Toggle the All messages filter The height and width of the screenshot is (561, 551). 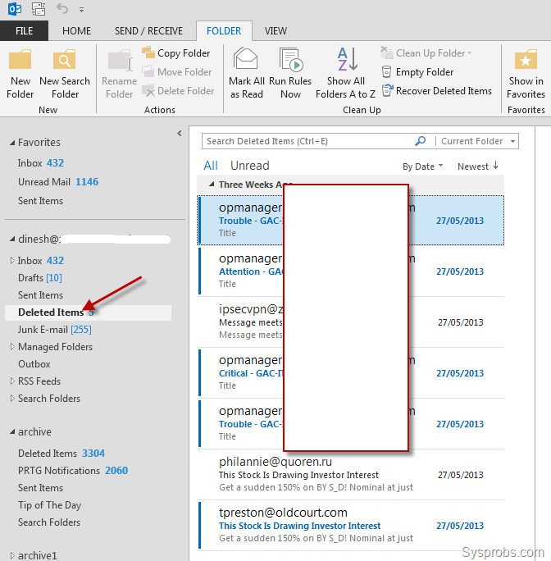[211, 166]
